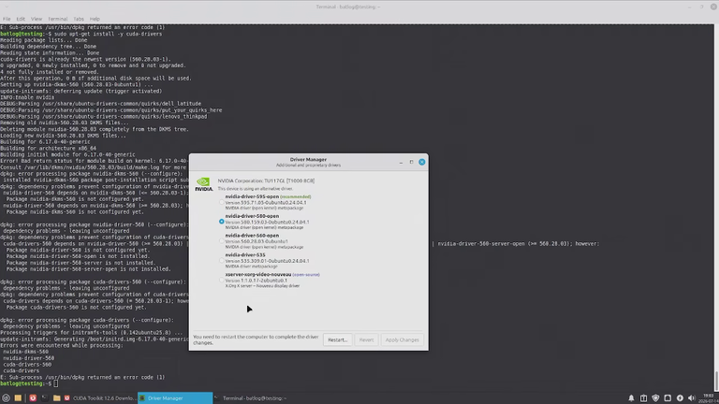Viewport: 719px width, 404px height.
Task: Open the View menu in the terminal
Action: click(37, 19)
